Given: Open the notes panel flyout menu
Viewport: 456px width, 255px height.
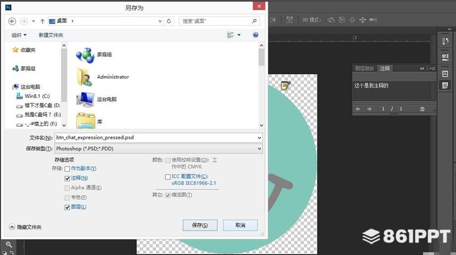Looking at the screenshot, I should (x=432, y=69).
